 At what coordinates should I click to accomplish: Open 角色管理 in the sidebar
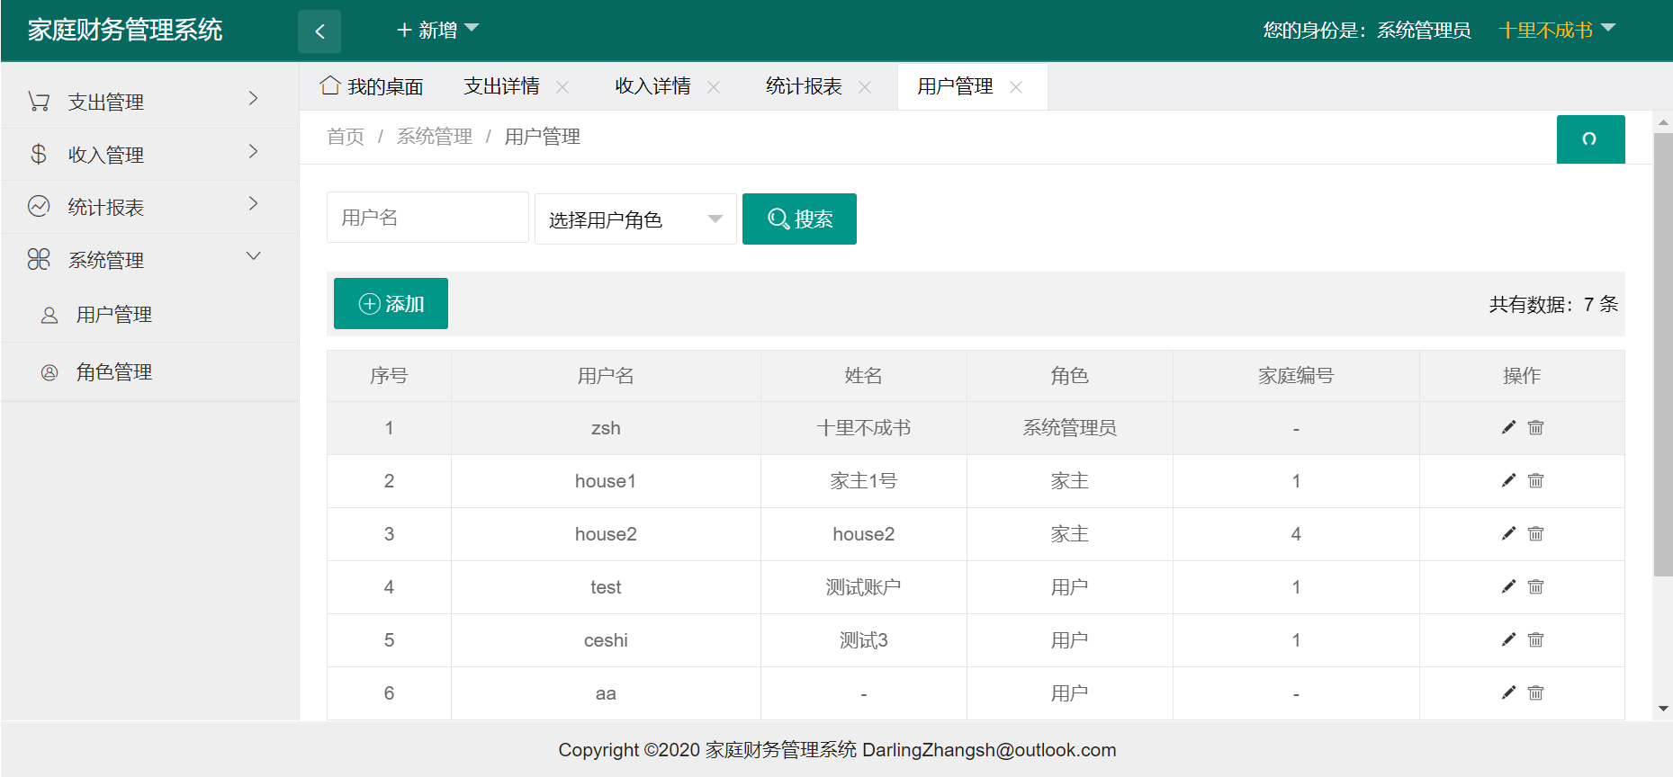114,372
